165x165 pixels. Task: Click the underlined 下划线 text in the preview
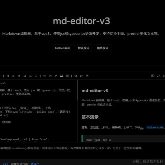click(x=94, y=127)
